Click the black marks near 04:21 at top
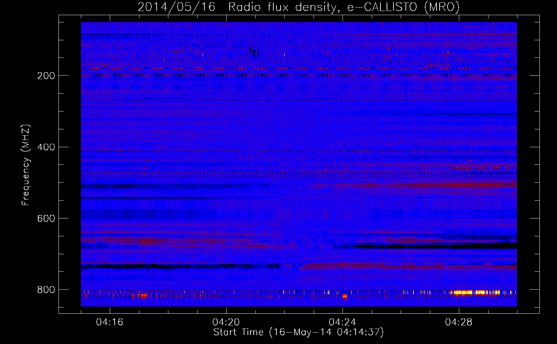The width and height of the screenshot is (557, 344). click(254, 52)
